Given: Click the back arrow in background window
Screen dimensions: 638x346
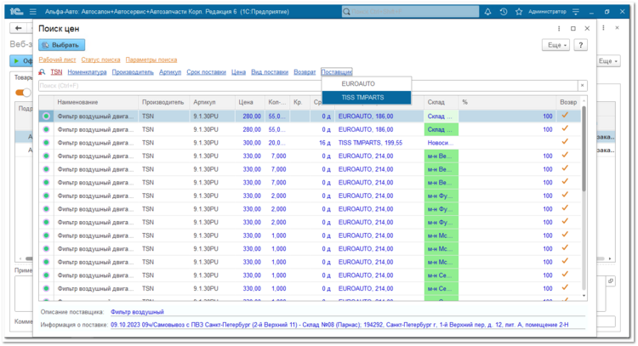Looking at the screenshot, I should tap(18, 28).
